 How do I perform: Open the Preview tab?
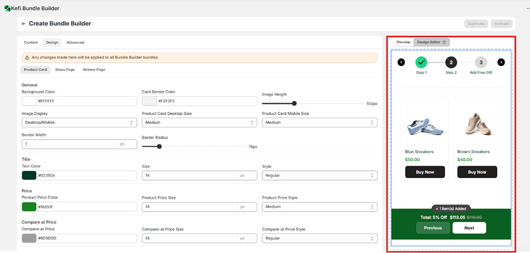coord(403,42)
